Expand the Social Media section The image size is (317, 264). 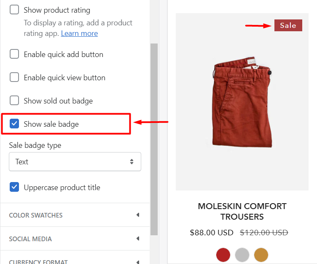pyautogui.click(x=75, y=239)
